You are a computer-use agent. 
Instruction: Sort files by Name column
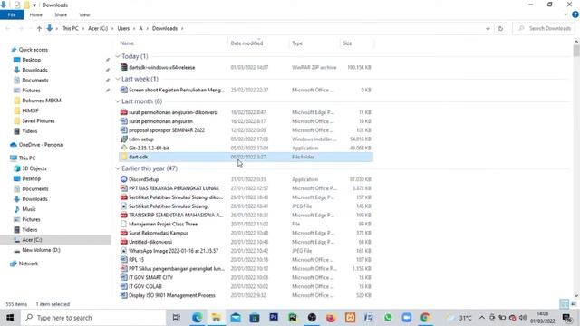coord(127,43)
